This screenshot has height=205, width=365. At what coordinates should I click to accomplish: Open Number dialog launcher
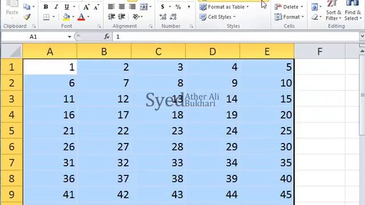[x=192, y=26]
